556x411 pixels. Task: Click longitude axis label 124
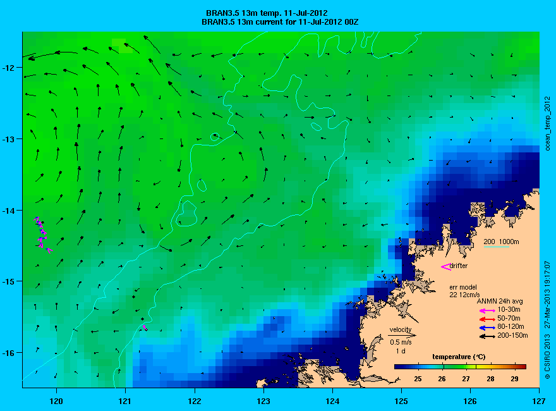point(332,401)
